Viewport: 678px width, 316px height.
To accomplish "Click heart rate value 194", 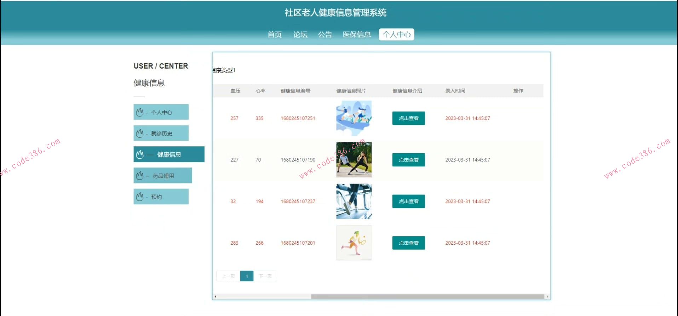I will [x=259, y=201].
